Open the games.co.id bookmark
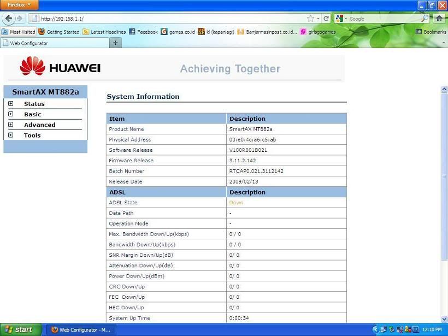Viewport: 448px width, 336px height. [178, 32]
